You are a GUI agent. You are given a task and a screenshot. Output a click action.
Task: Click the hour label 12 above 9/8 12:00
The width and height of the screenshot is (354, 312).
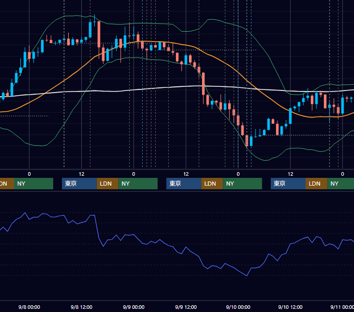click(x=82, y=174)
